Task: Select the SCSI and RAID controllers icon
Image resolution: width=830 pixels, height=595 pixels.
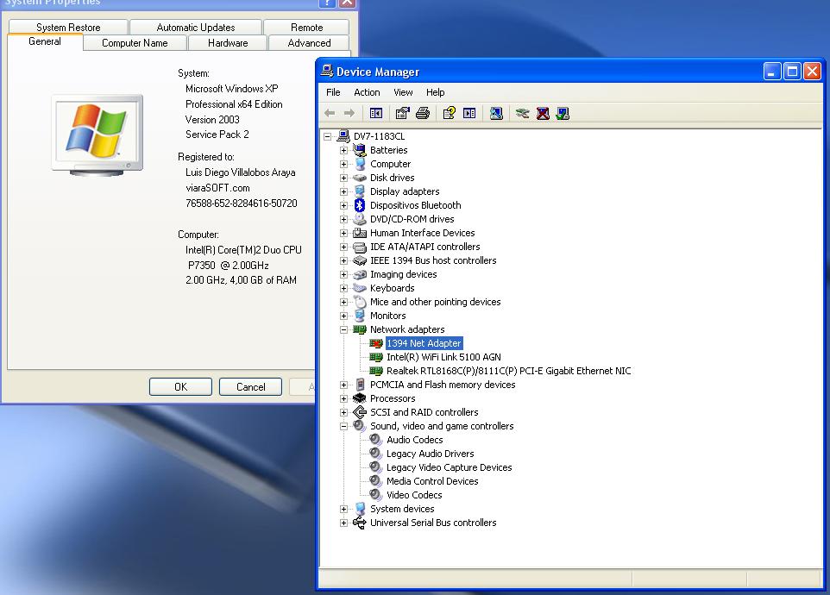Action: point(360,412)
